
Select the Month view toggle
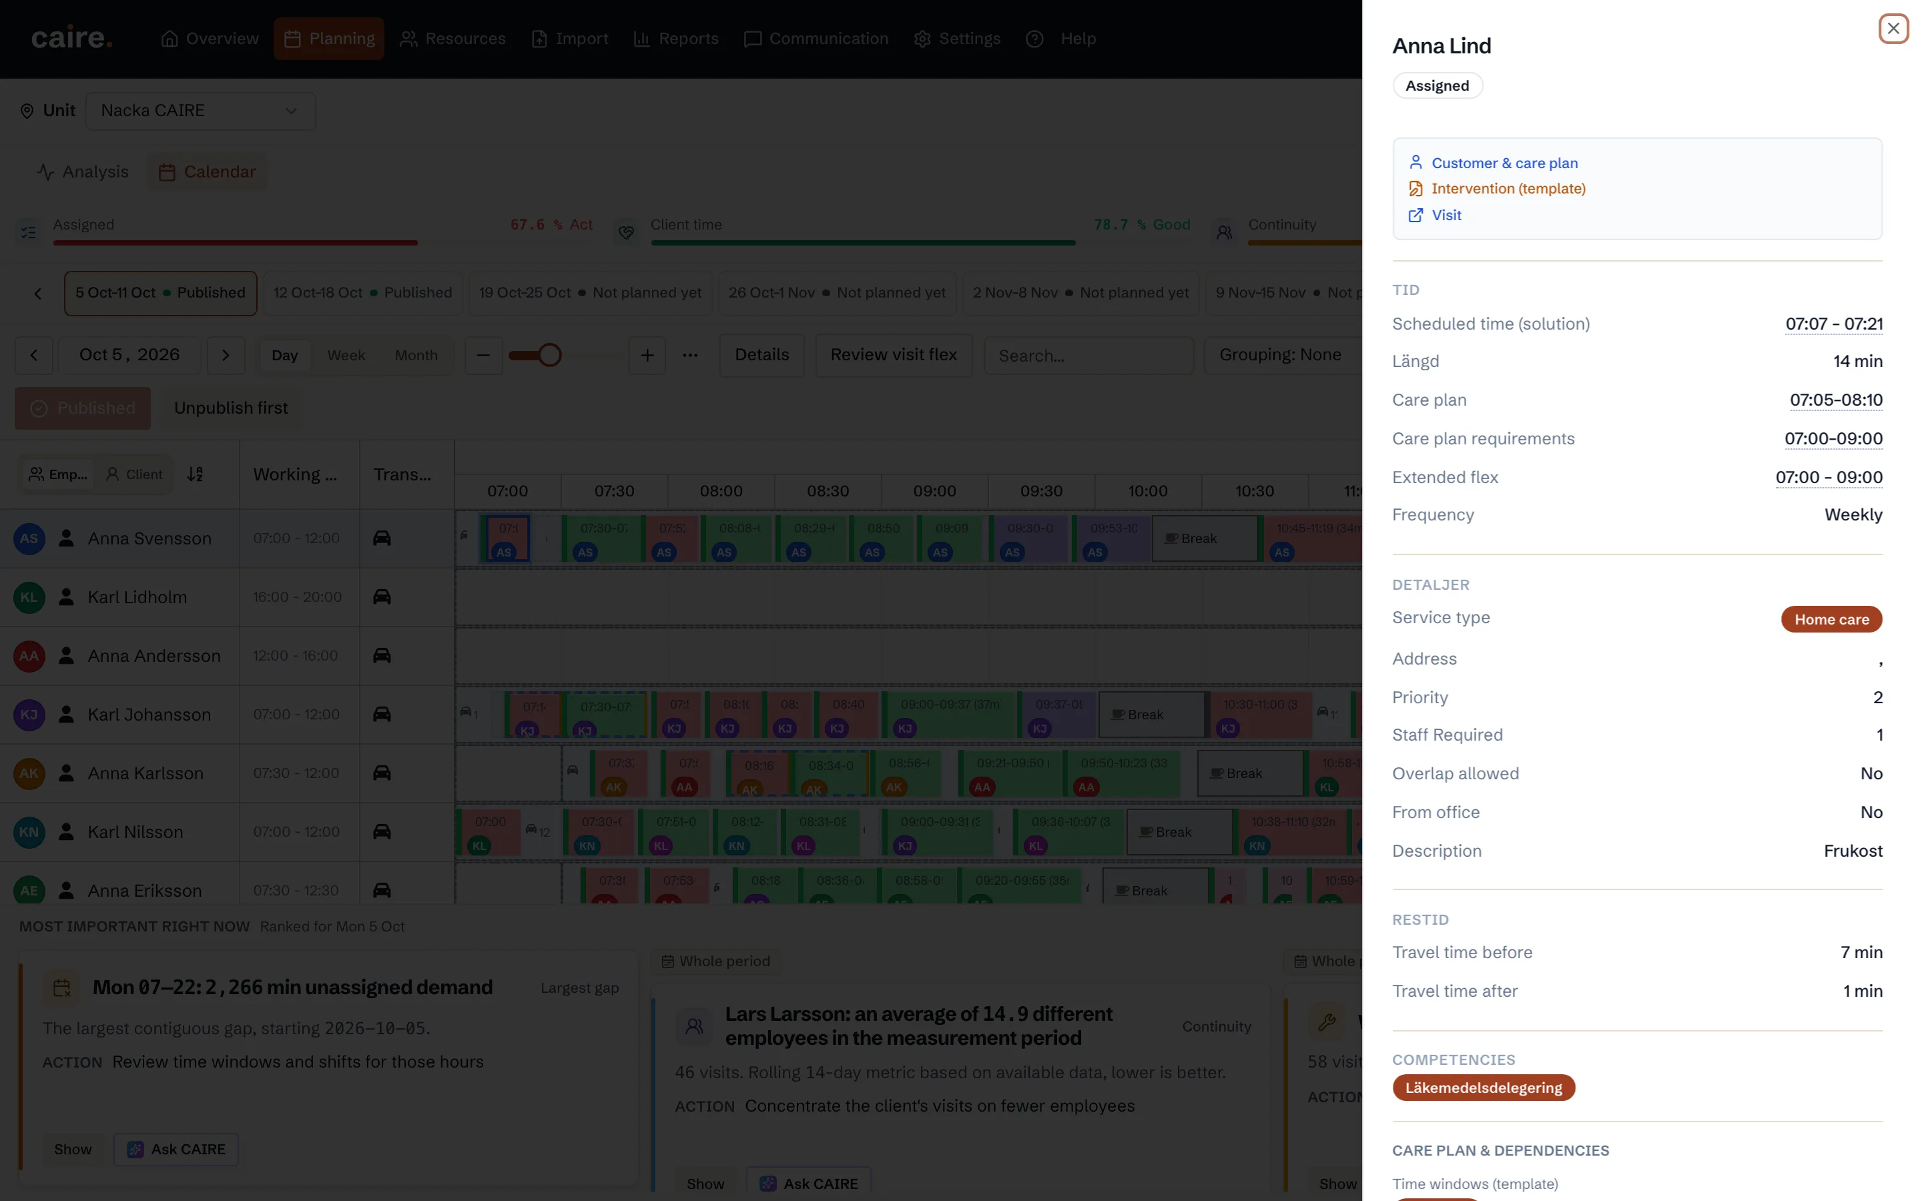[416, 355]
